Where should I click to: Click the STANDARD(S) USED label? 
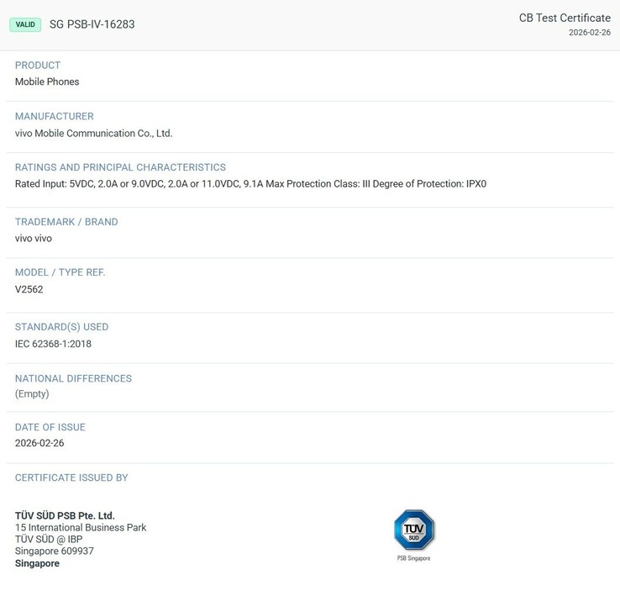tap(61, 327)
